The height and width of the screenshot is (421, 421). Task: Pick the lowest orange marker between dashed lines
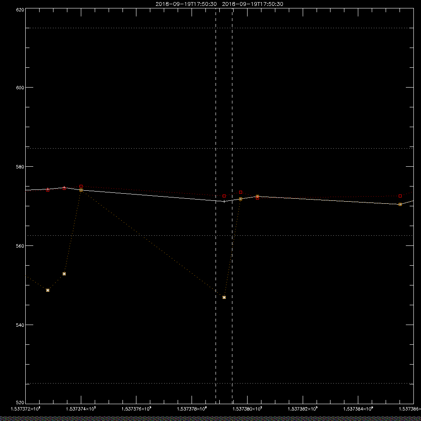(x=224, y=298)
